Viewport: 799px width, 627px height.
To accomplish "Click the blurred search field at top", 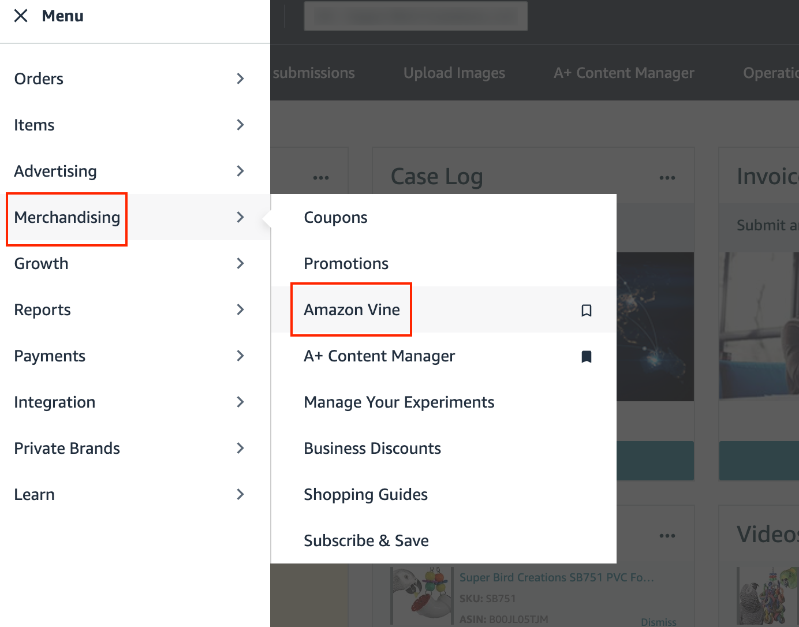I will pyautogui.click(x=416, y=16).
